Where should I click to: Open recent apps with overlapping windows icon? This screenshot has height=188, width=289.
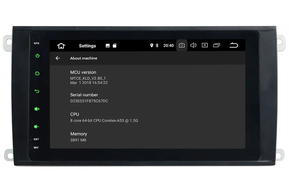[x=216, y=45]
